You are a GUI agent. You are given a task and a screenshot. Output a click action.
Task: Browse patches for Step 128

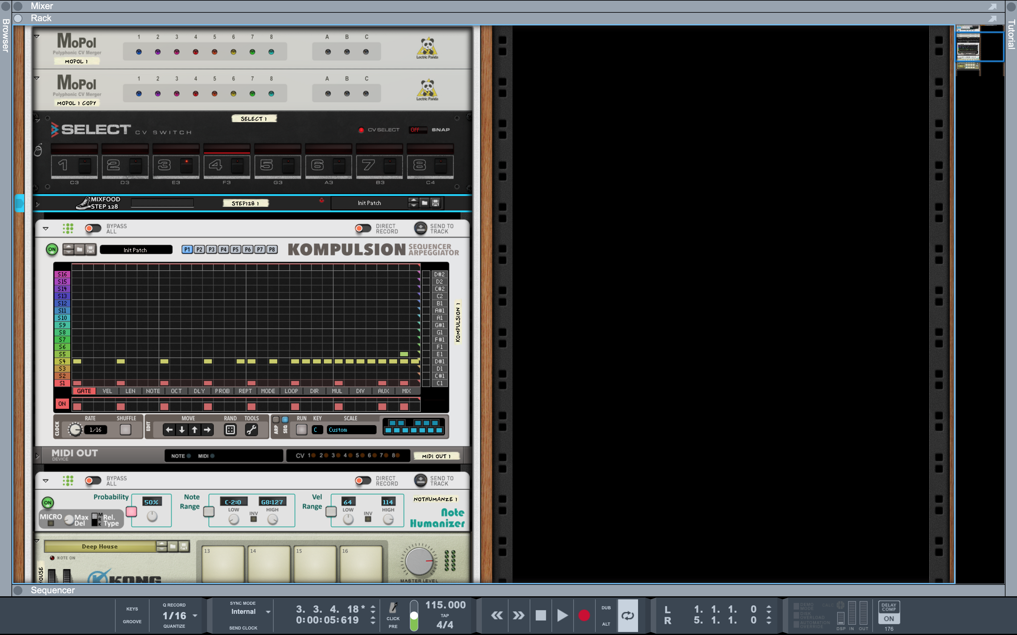(424, 203)
